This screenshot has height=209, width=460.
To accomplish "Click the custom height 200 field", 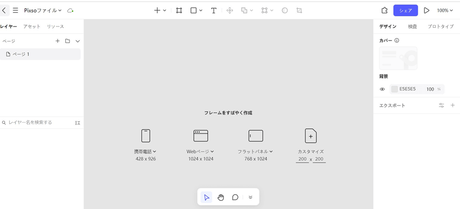I will click(319, 159).
